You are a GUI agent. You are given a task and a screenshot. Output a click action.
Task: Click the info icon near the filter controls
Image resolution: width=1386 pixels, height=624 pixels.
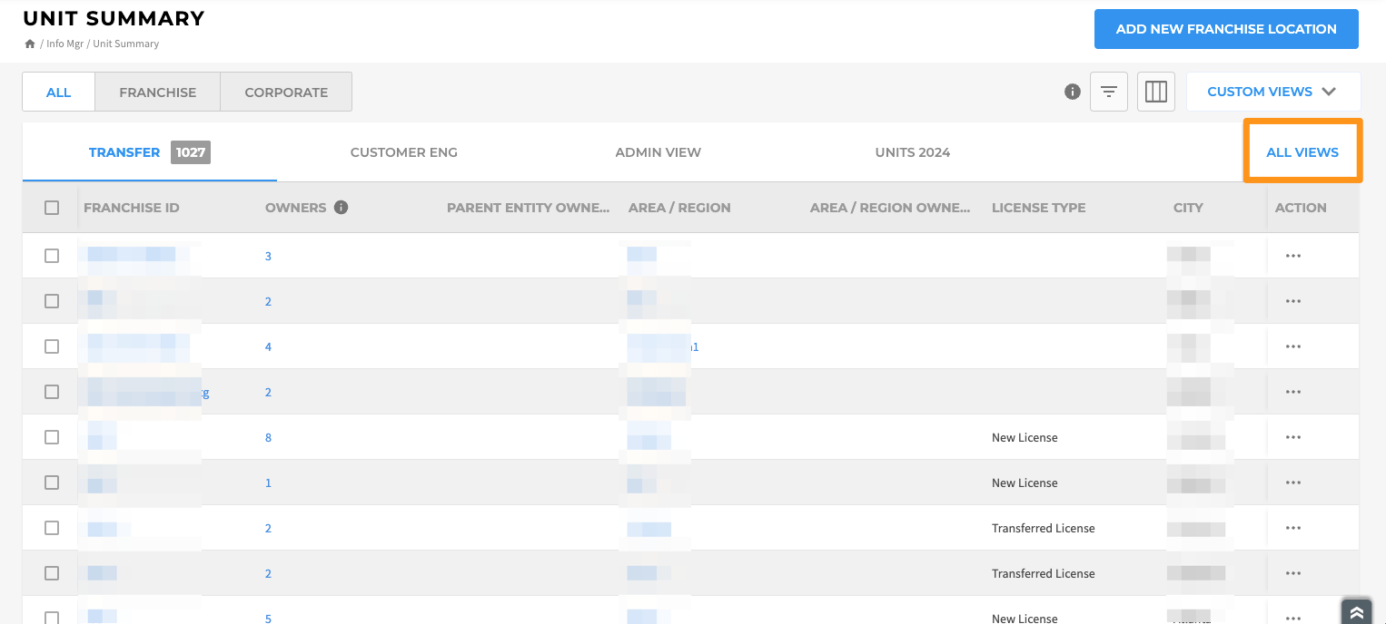pos(1072,91)
